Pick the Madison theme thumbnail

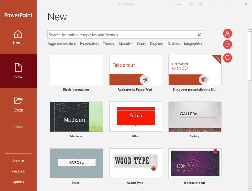coord(76,117)
